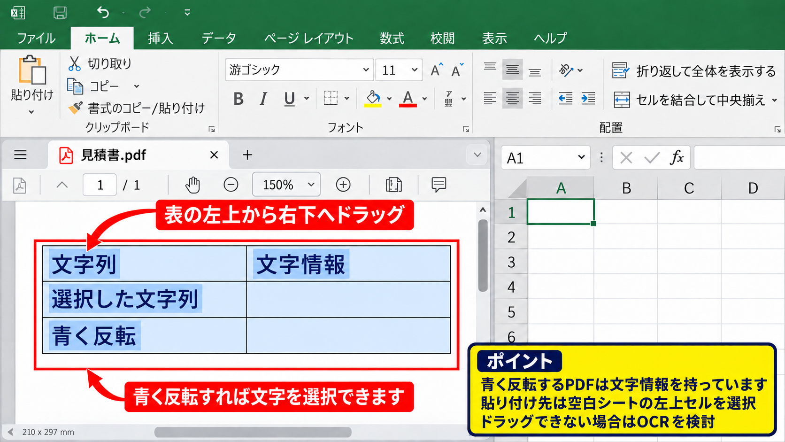
Task: Open the PDF viewer hamburger menu
Action: point(20,155)
